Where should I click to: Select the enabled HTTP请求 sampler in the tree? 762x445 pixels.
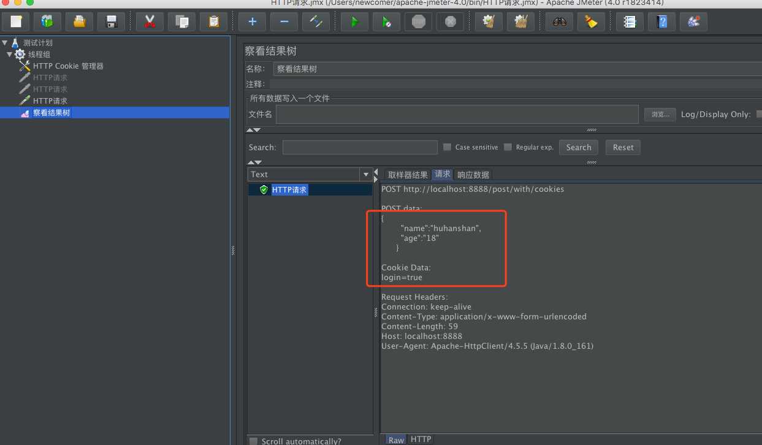coord(50,101)
